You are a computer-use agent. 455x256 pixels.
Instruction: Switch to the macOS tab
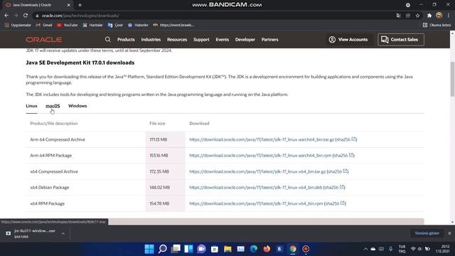point(53,106)
